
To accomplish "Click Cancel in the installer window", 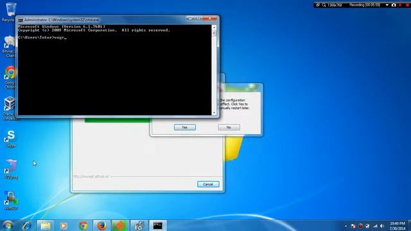I will tap(208, 184).
